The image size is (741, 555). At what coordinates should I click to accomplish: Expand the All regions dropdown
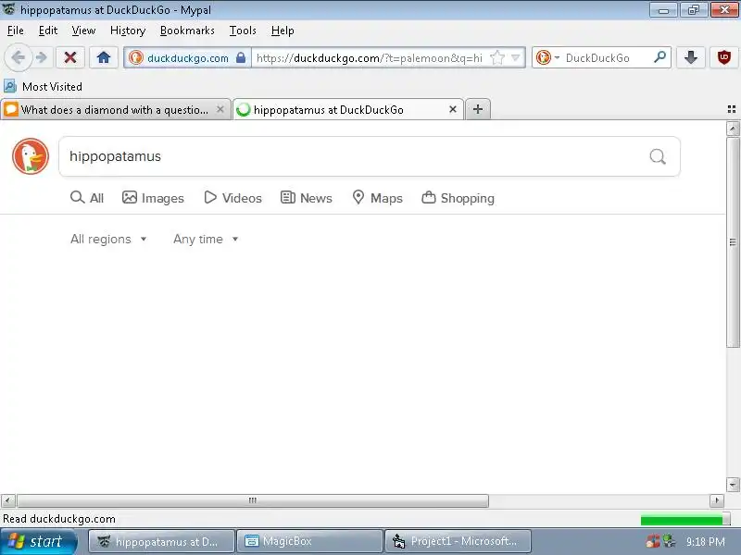click(108, 240)
